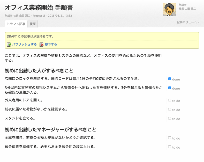The height and width of the screenshot is (162, 204).
Task: Open the パブリッシュする link
Action: click(24, 45)
